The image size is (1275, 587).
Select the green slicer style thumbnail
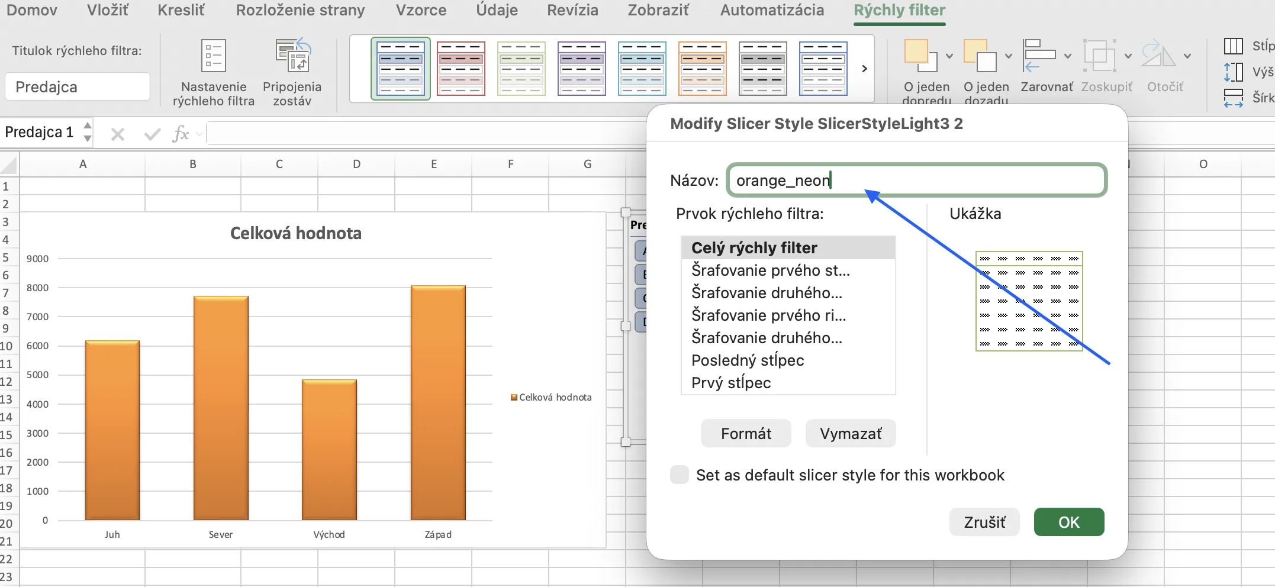point(521,69)
